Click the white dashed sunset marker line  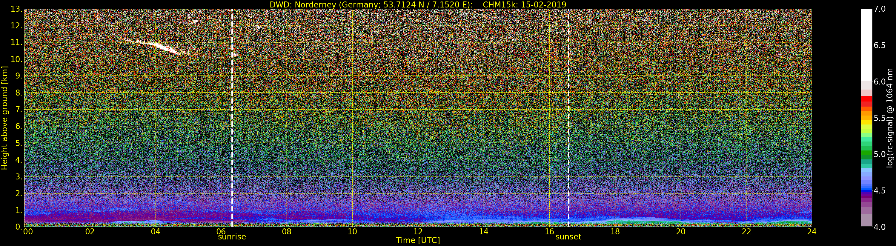tap(568, 118)
